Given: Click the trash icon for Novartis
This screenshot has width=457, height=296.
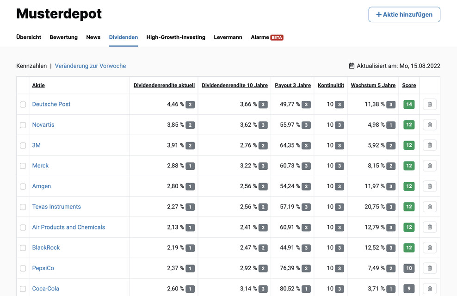Looking at the screenshot, I should click(x=430, y=125).
